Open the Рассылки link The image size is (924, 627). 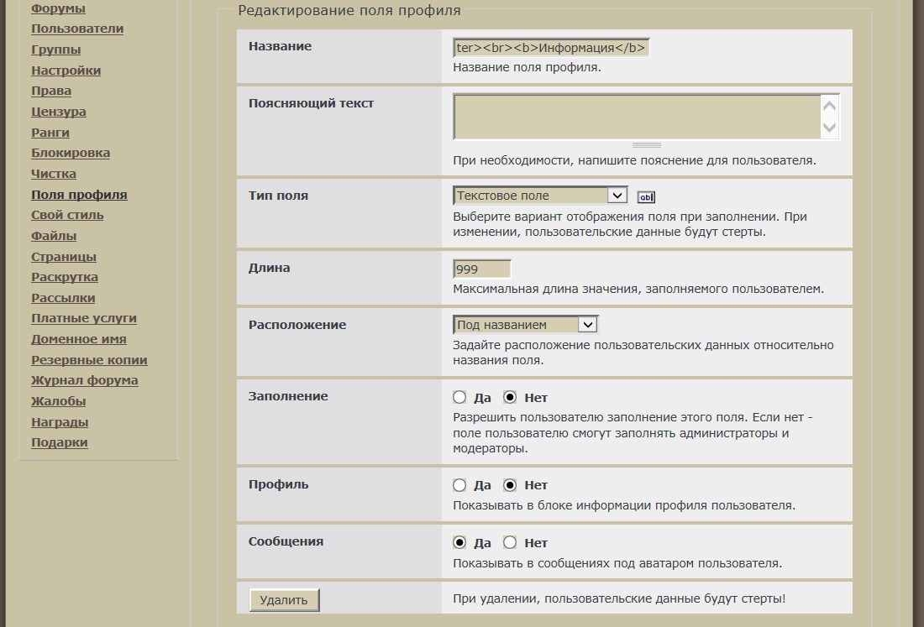pos(63,298)
